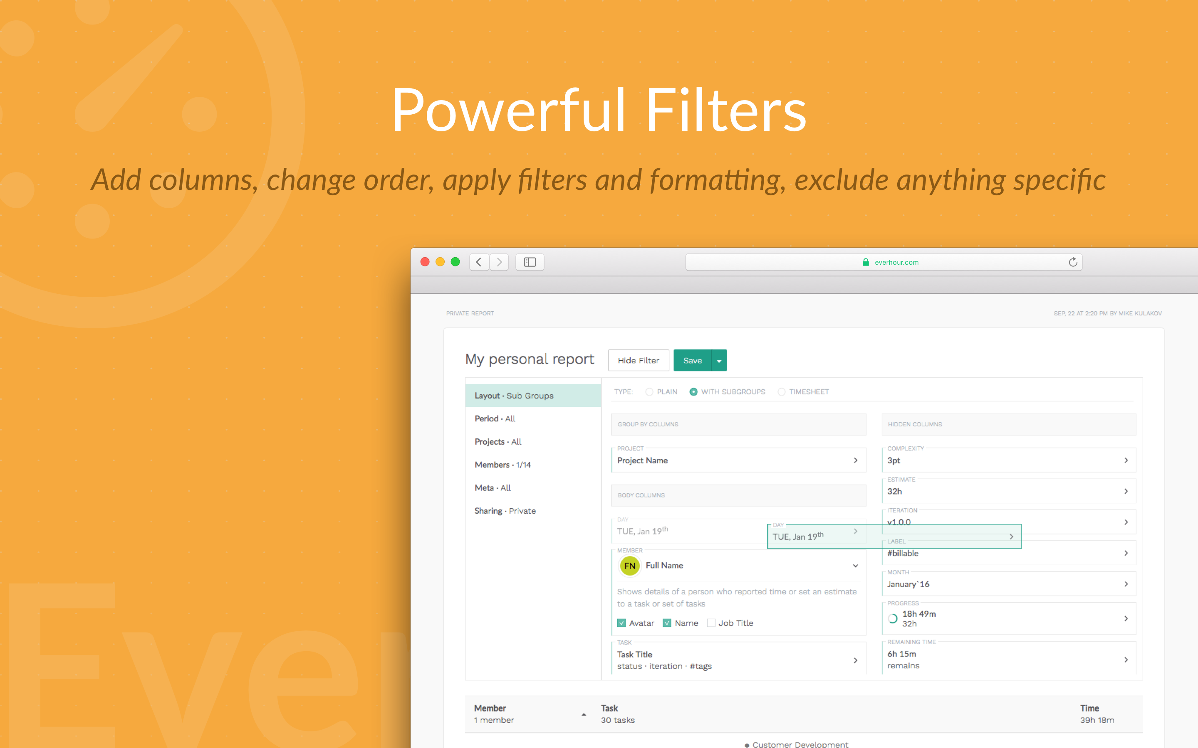The width and height of the screenshot is (1198, 748).
Task: Click the progress circle icon
Action: tap(893, 618)
